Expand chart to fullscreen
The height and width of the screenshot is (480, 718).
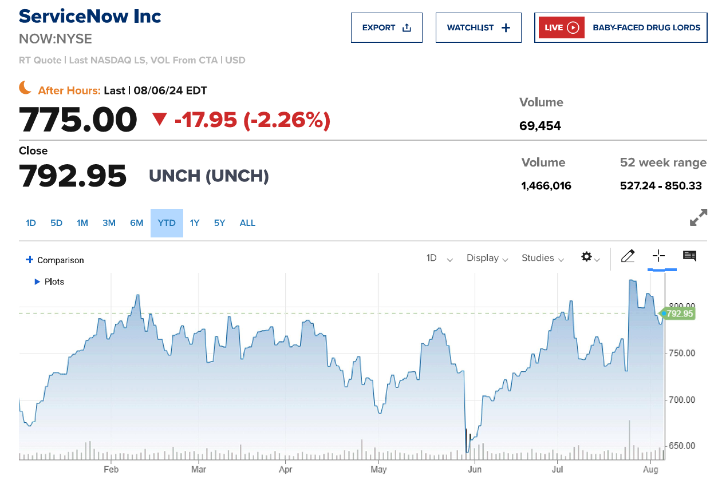coord(699,218)
